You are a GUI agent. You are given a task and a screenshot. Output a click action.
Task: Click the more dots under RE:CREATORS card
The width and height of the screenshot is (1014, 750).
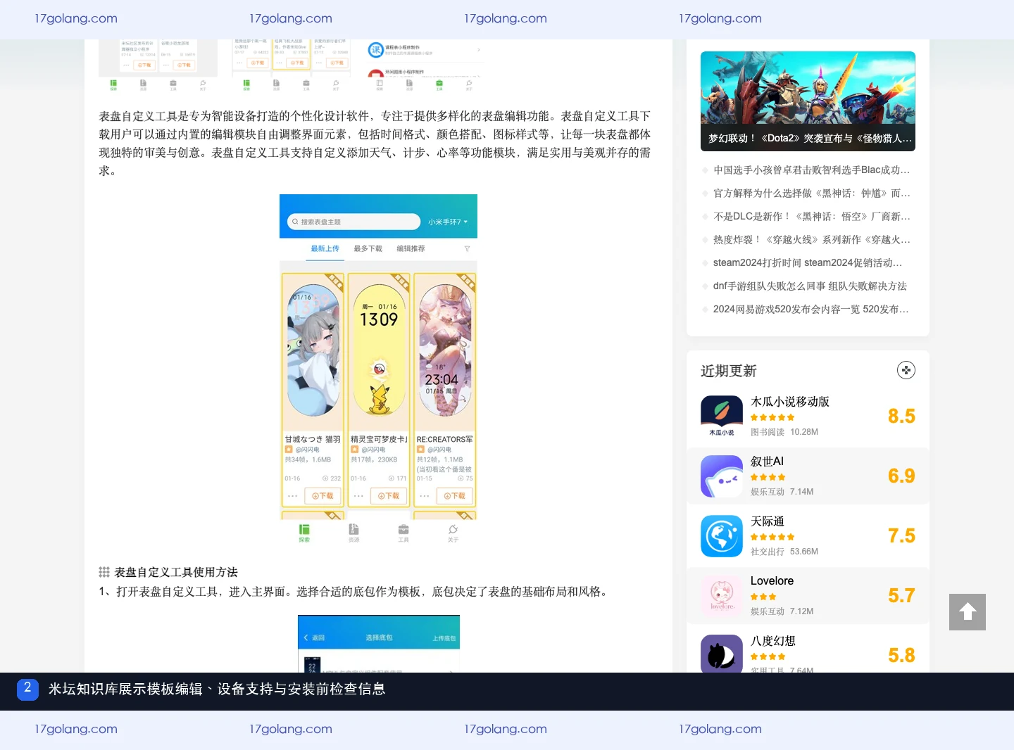(425, 496)
